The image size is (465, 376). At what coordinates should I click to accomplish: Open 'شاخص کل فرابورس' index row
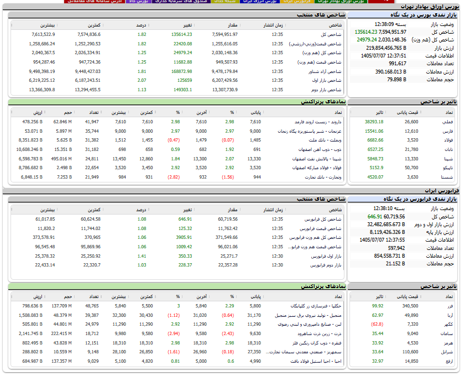(177, 219)
